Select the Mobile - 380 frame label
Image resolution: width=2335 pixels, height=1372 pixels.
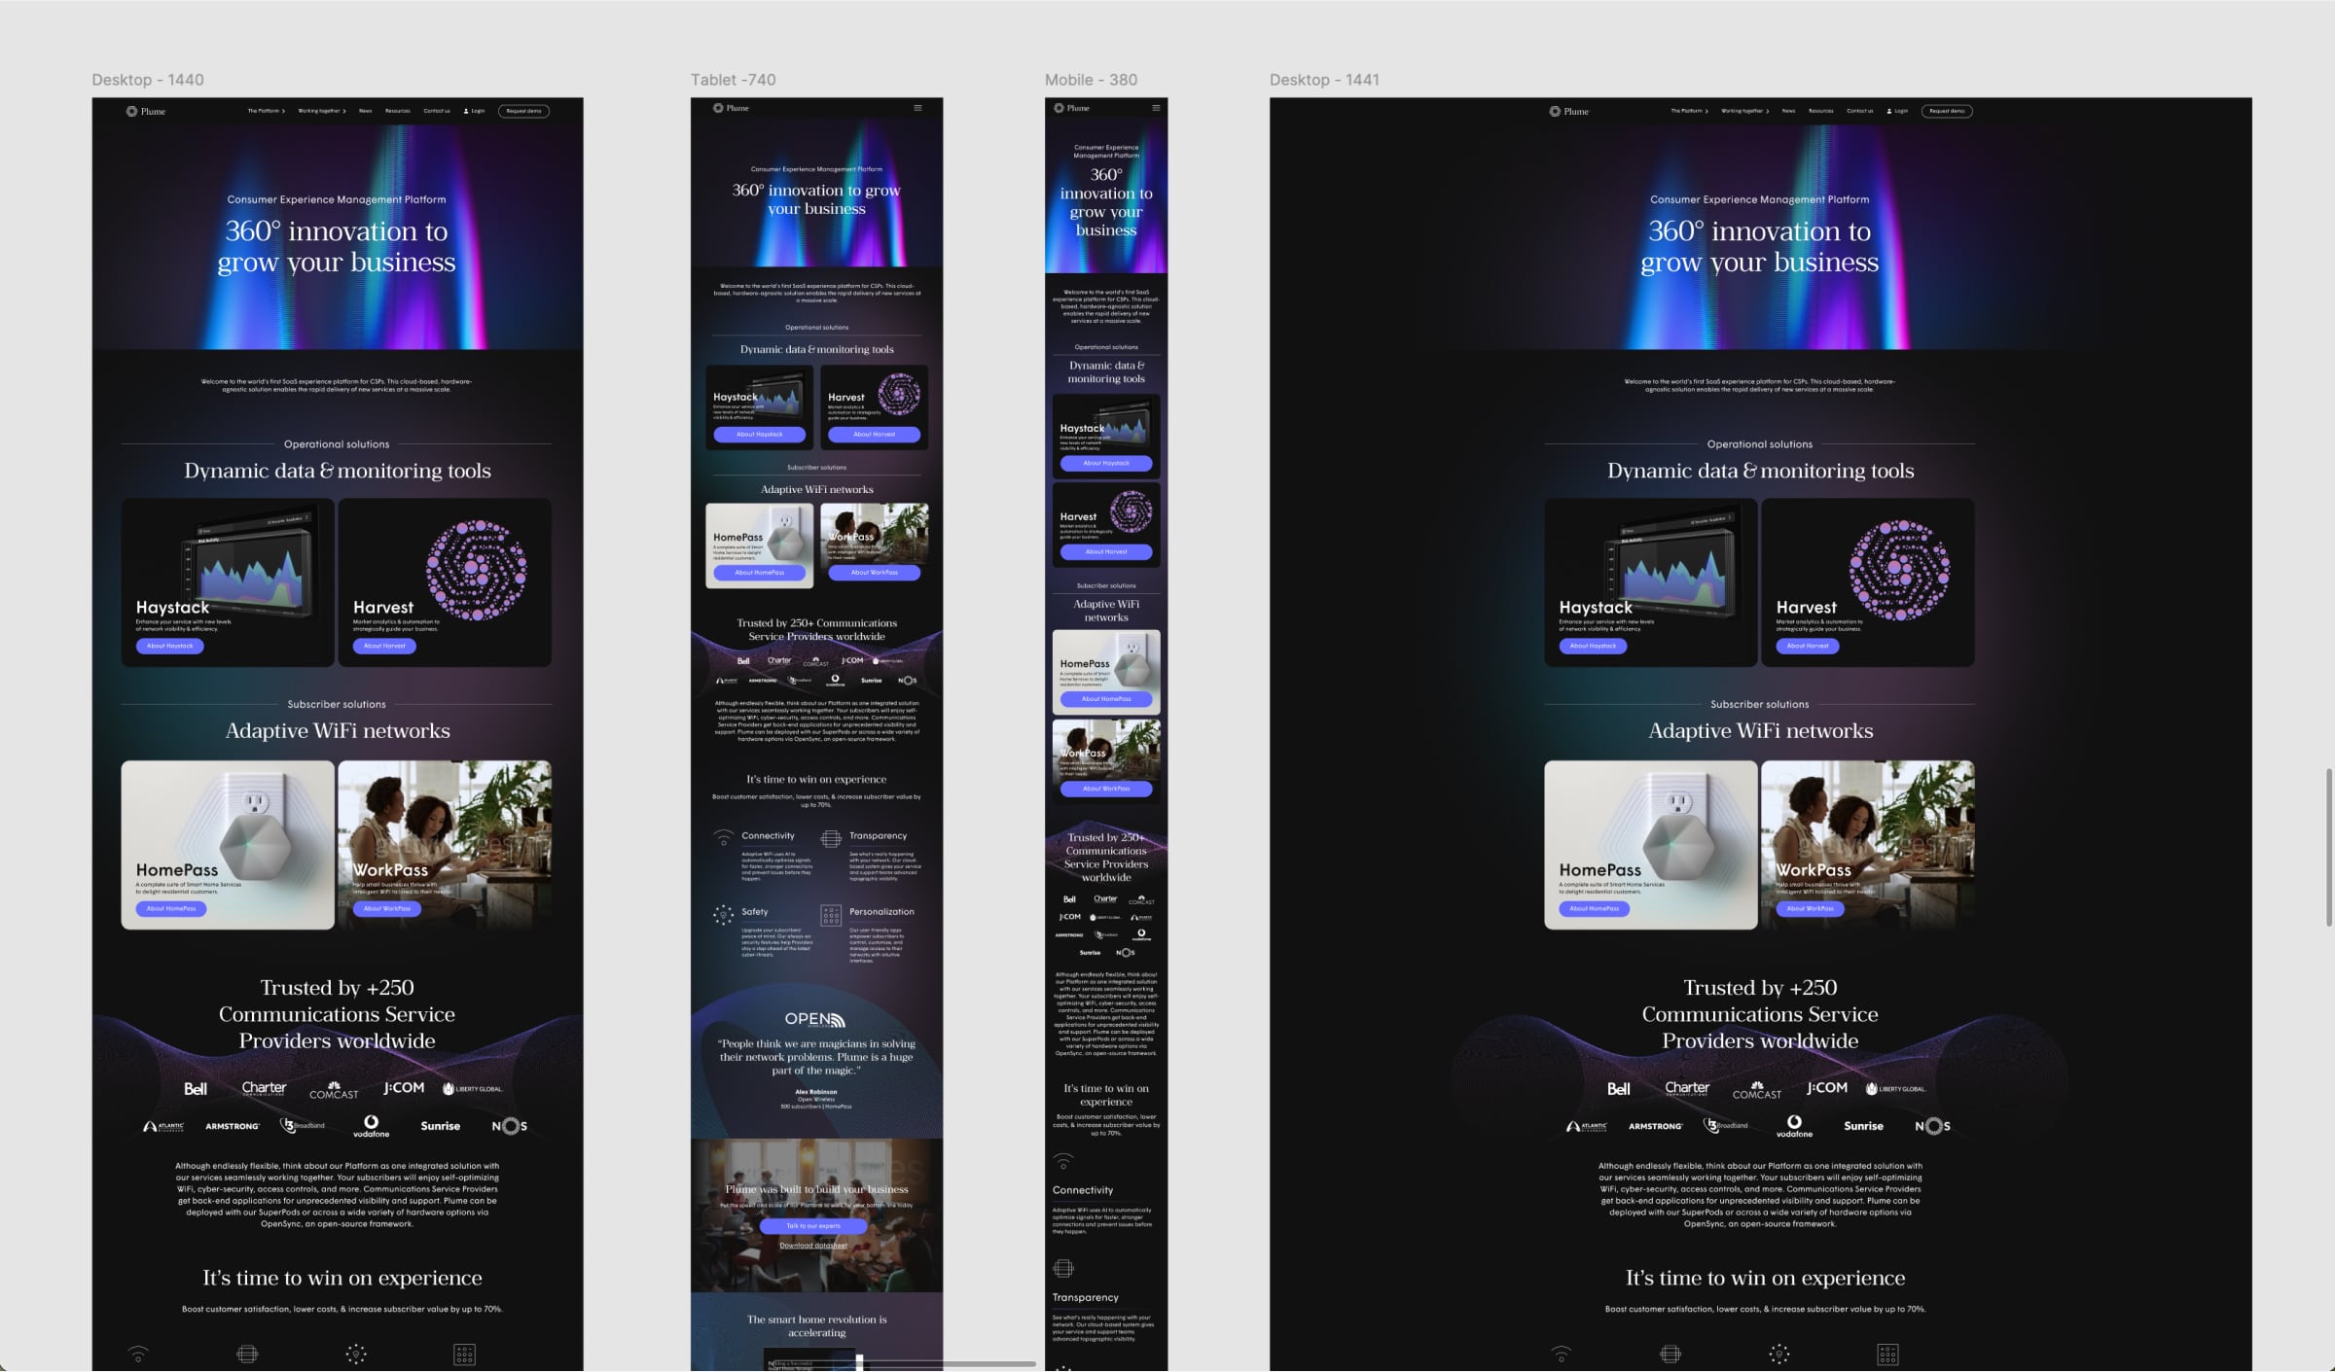point(1091,80)
